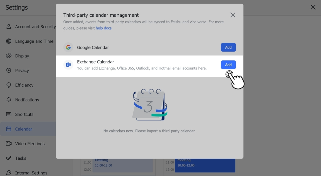This screenshot has height=176, width=321.
Task: Click the Shortcuts keyboard icon
Action: click(x=9, y=114)
